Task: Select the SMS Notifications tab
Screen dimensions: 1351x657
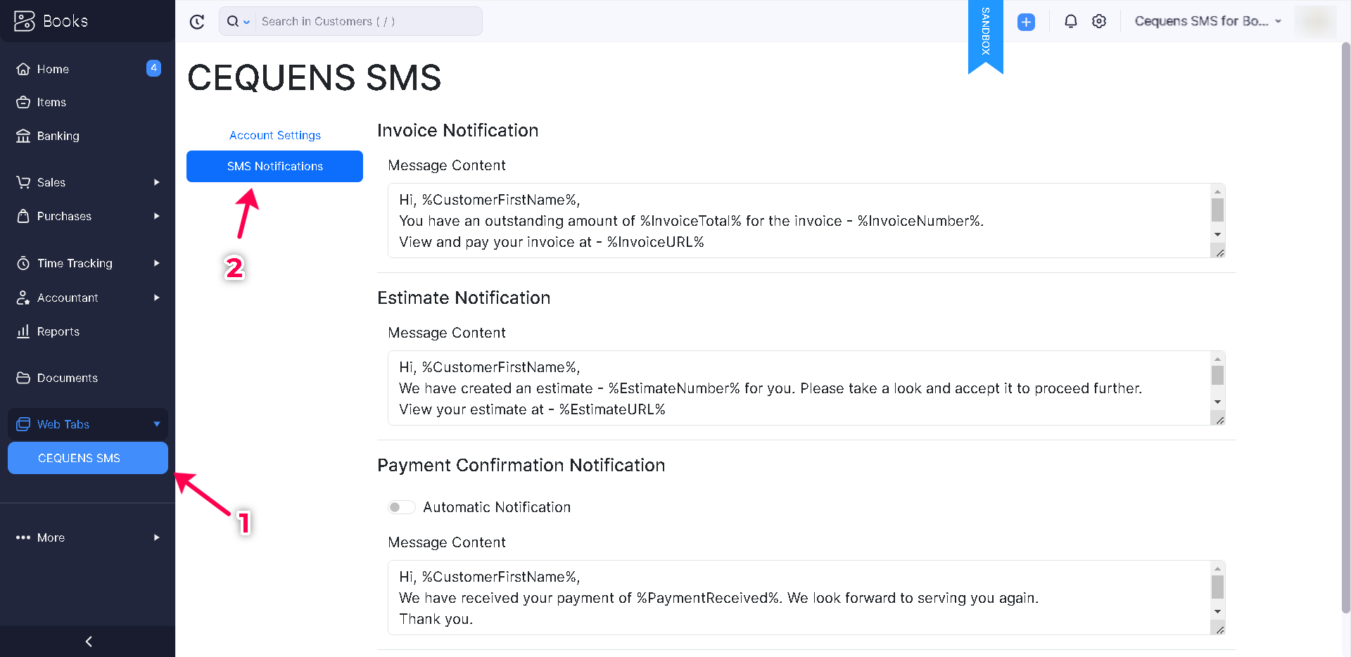Action: tap(274, 166)
